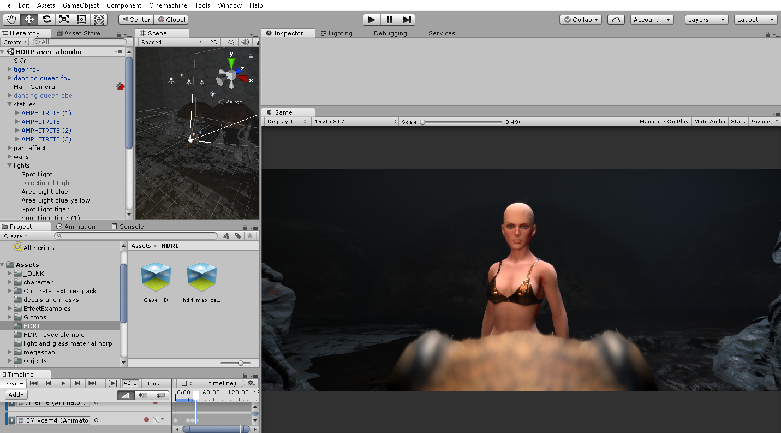Viewport: 781px width, 433px height.
Task: Click the Pause button
Action: click(389, 20)
